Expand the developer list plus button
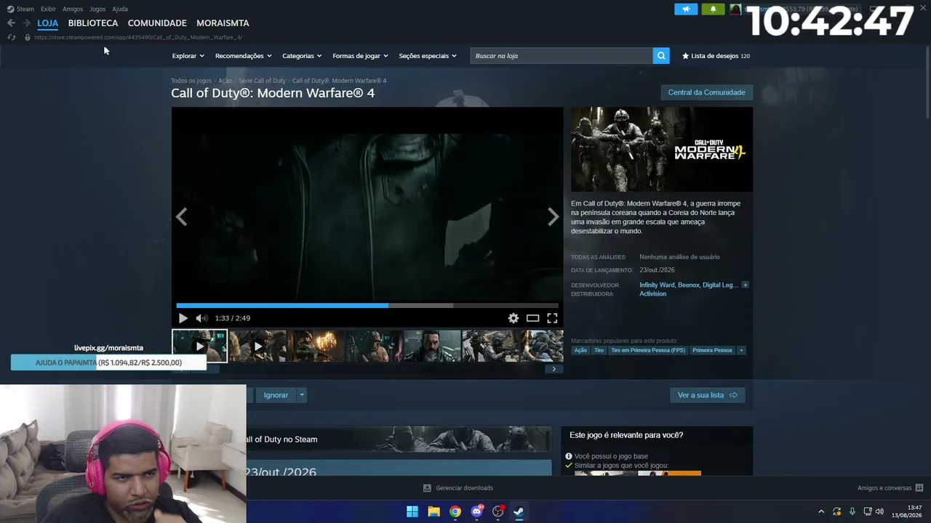The height and width of the screenshot is (523, 931). coord(745,285)
